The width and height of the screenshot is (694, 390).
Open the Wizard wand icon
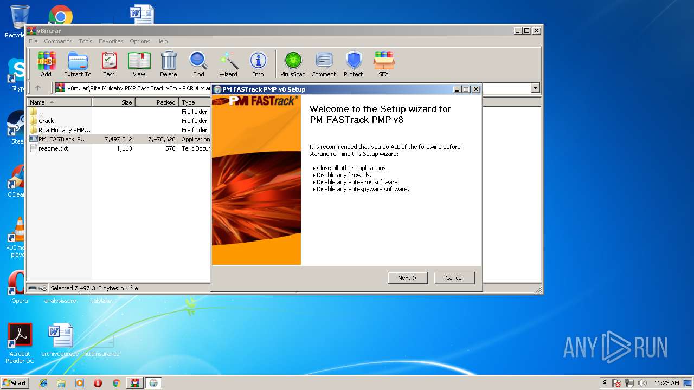(228, 64)
